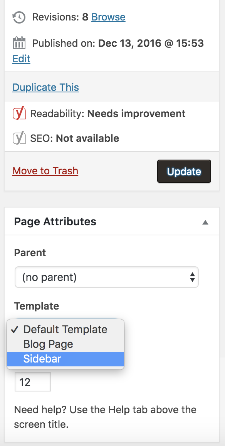Click the SEO Not available status
Viewport: 225px width, 446px height.
(x=74, y=138)
